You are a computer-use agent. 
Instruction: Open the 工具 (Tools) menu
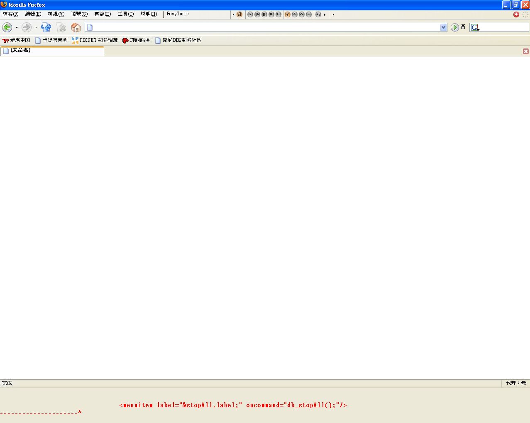(x=125, y=14)
